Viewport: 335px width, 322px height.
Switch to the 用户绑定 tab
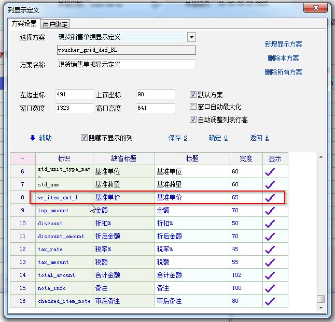pos(55,24)
